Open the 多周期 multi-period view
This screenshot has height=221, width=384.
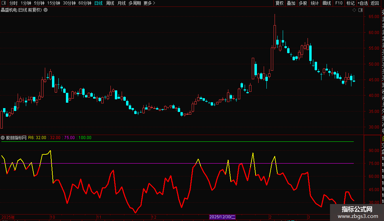135,3
